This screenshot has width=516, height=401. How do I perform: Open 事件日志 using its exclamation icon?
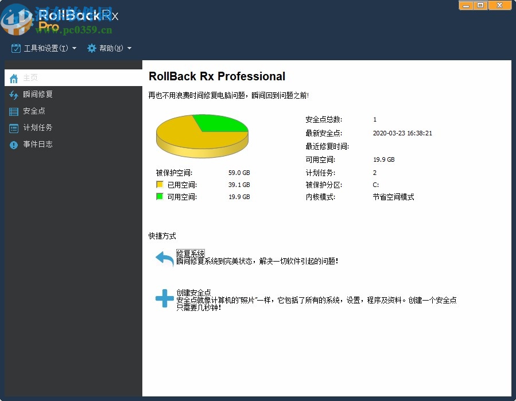point(13,144)
